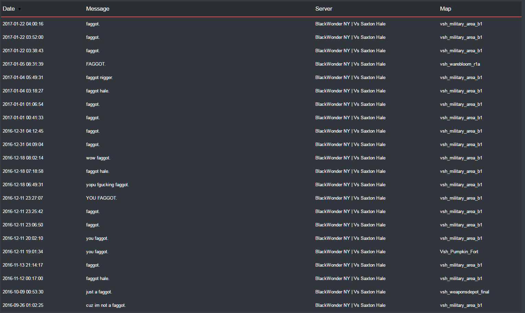
Task: Click the Server column header
Action: pyautogui.click(x=324, y=9)
